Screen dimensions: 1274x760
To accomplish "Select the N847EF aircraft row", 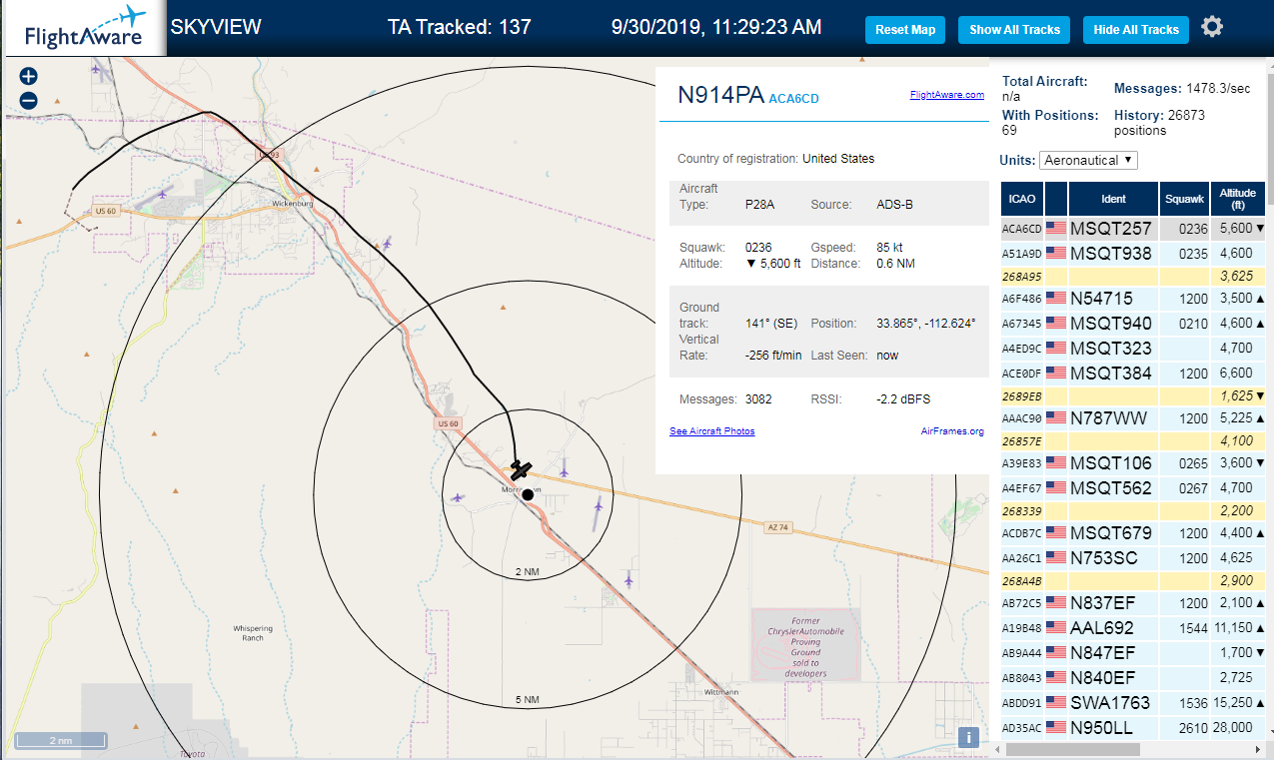I will pos(1133,652).
